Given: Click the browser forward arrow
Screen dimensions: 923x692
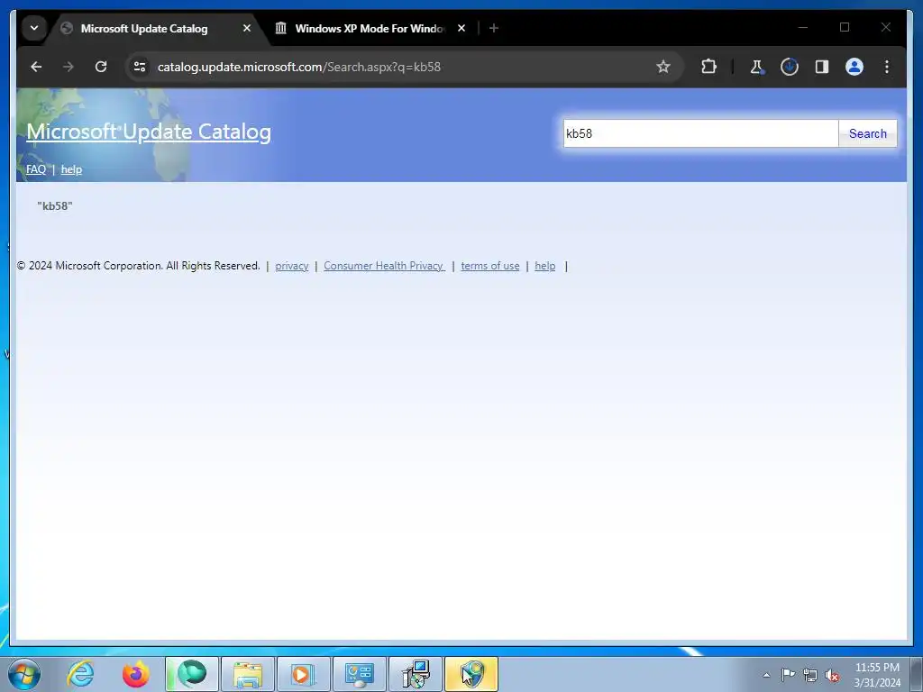Looking at the screenshot, I should tap(69, 67).
